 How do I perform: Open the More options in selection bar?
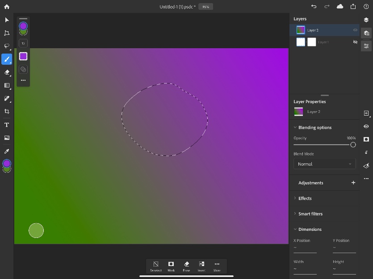[x=217, y=266]
